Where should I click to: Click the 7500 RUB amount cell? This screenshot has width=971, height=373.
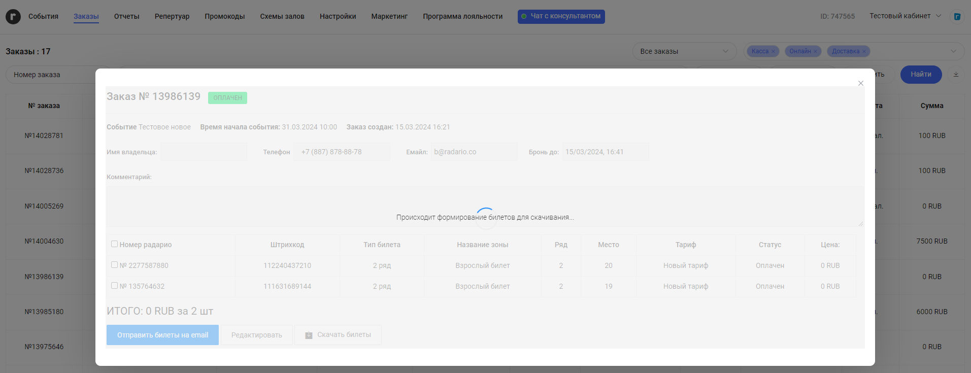pyautogui.click(x=932, y=241)
